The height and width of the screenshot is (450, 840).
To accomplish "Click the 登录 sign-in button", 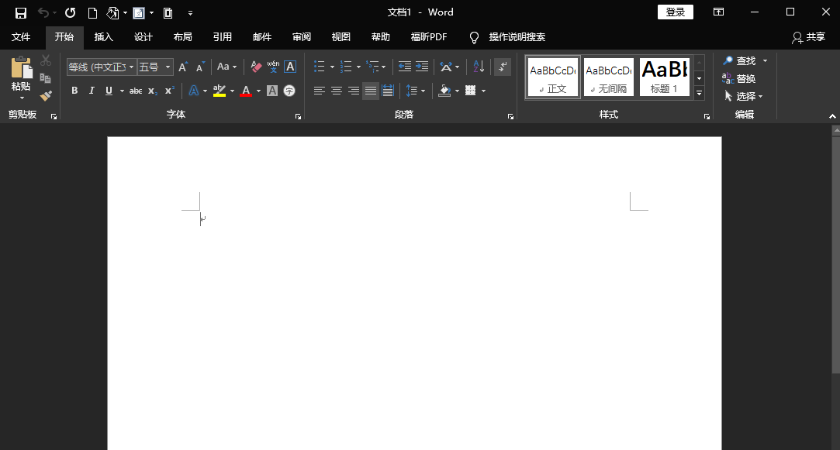I will click(675, 12).
